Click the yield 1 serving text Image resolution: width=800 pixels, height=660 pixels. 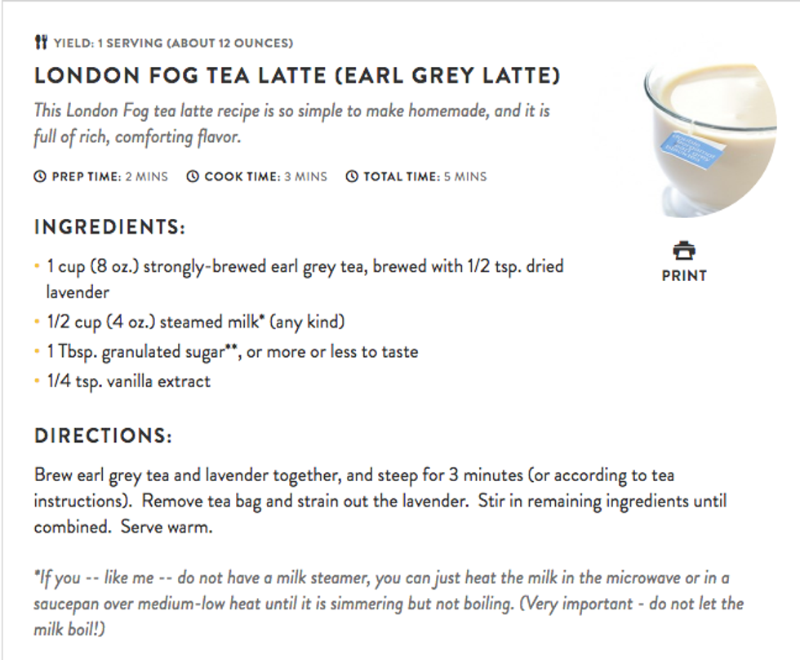tap(173, 43)
